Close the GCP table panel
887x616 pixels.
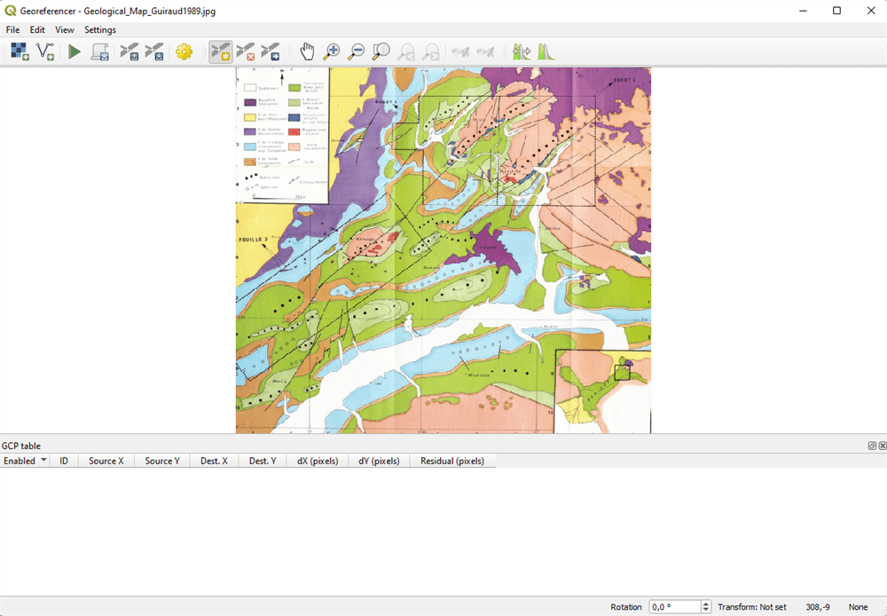tap(882, 446)
